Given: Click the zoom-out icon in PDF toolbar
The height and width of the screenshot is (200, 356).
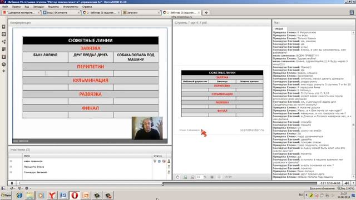Looking at the screenshot, I should pos(192,177).
